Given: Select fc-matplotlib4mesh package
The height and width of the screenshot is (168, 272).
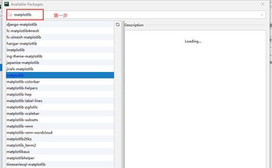Looking at the screenshot, I should (x=60, y=31).
